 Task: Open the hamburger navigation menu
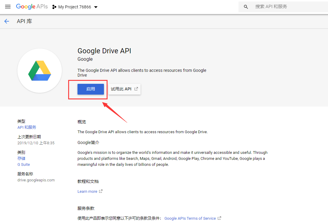[8, 7]
